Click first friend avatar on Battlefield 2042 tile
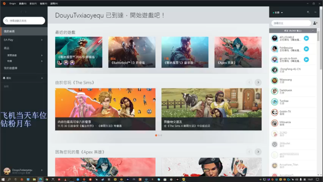This screenshot has height=182, width=323. [60, 63]
